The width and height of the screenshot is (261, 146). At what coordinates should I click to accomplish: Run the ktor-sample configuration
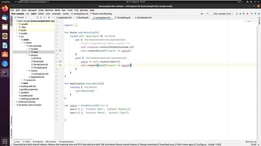click(237, 14)
